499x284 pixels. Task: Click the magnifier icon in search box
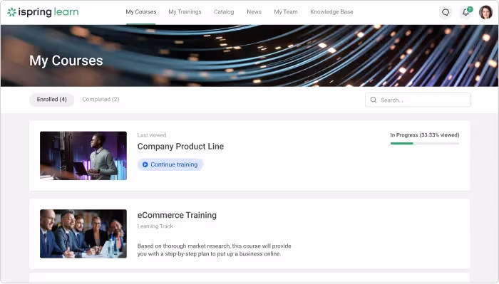click(x=374, y=100)
